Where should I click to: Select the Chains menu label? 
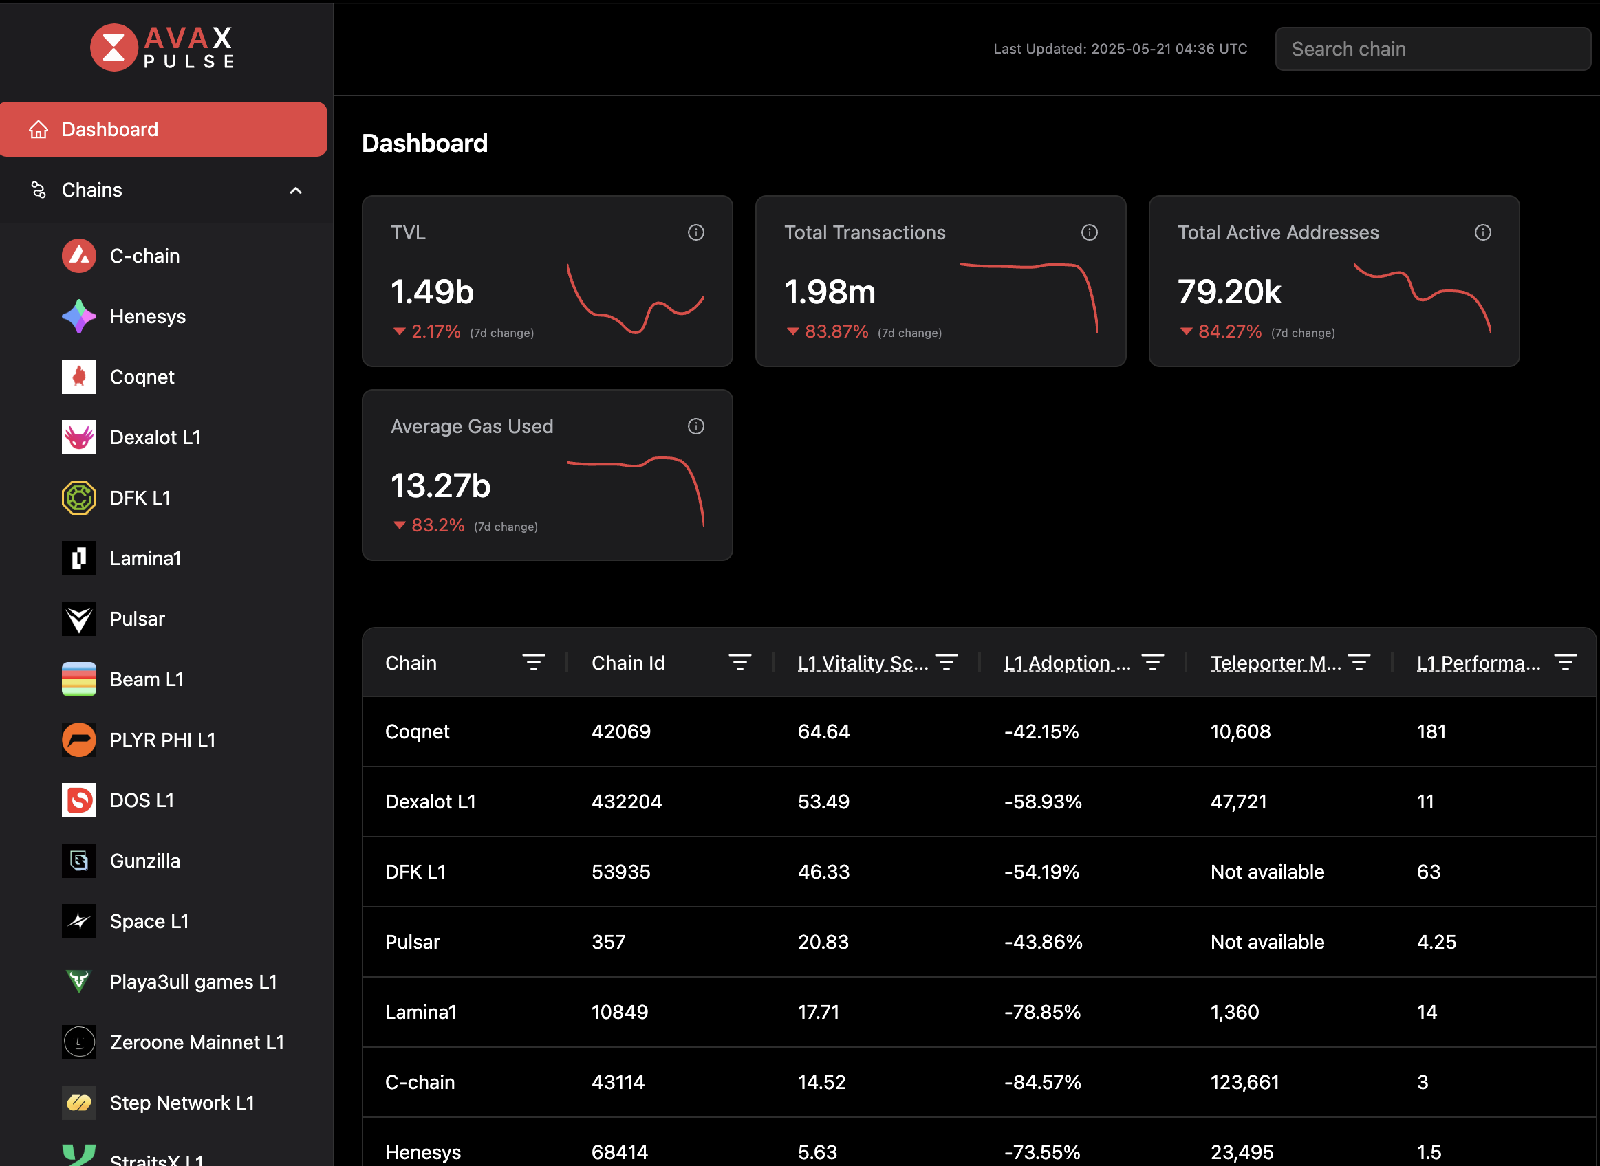pyautogui.click(x=91, y=190)
